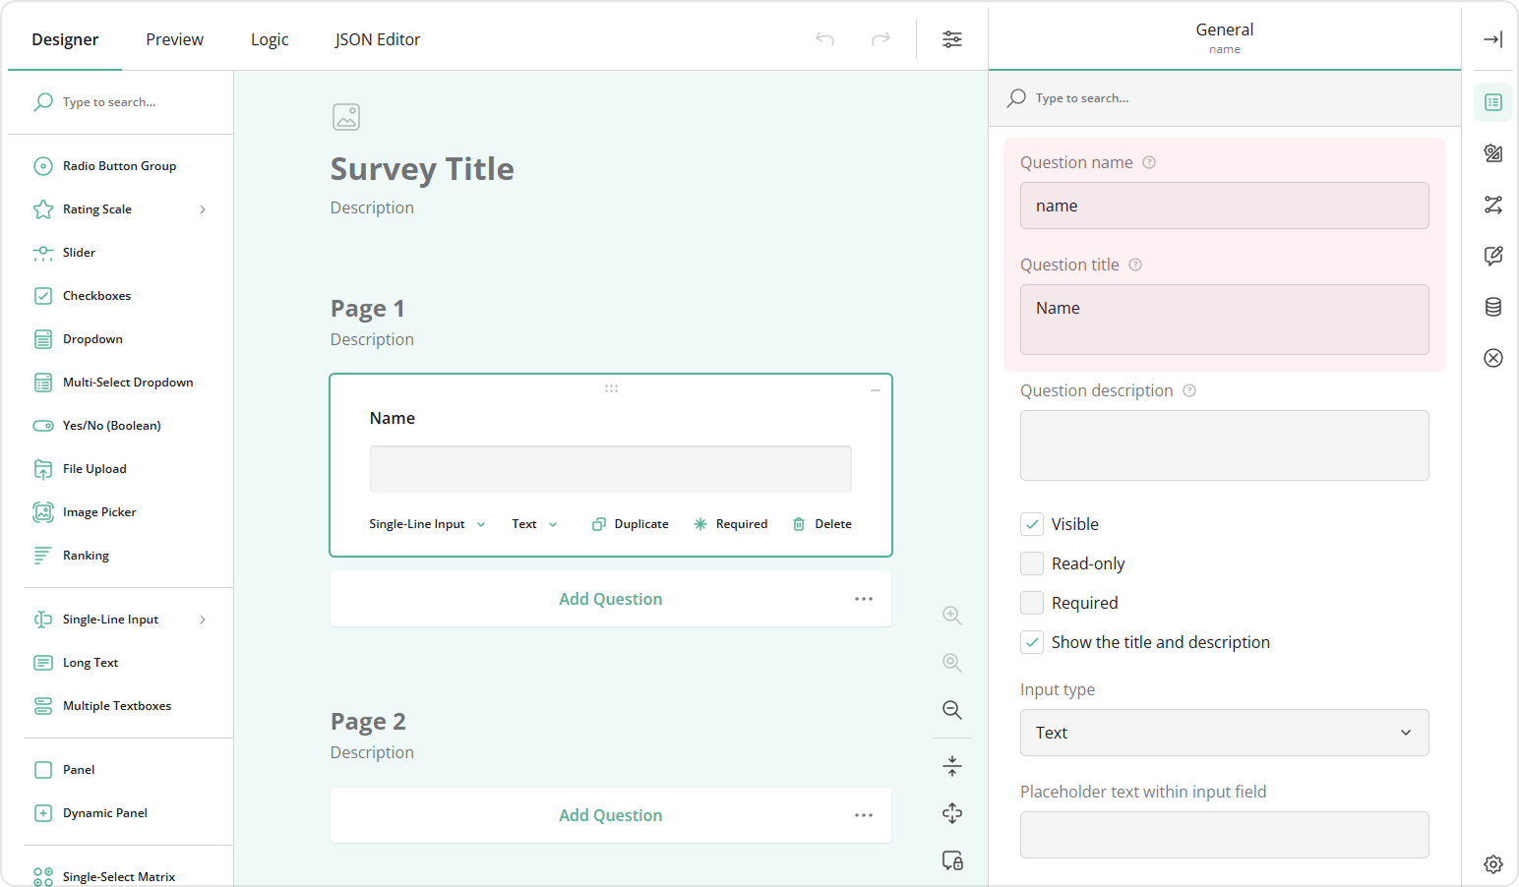
Task: Check the Required checkbox
Action: (1031, 602)
